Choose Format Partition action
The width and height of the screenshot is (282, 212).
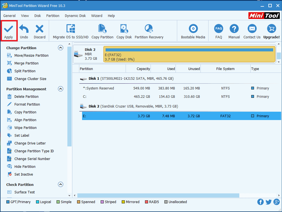tap(23, 104)
